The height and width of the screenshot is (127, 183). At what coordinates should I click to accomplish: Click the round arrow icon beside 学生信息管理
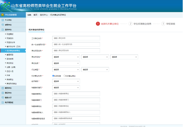[x=2, y=15]
